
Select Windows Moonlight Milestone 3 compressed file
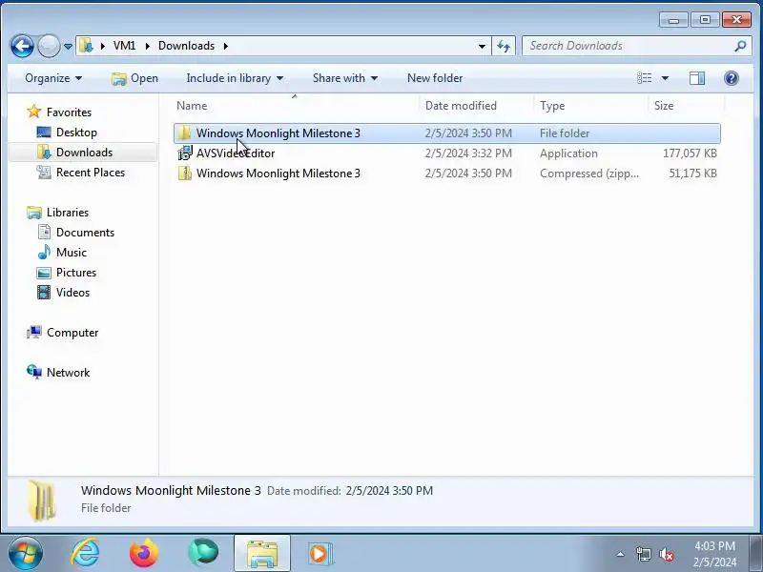pos(446,174)
